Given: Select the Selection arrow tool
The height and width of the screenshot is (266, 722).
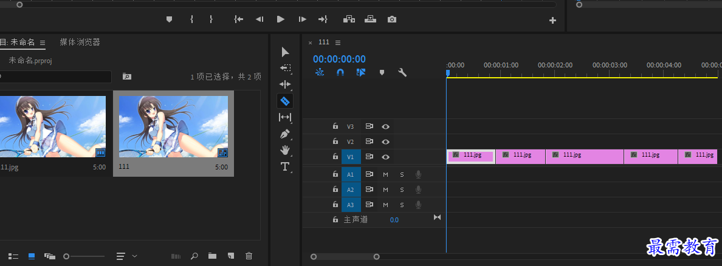Looking at the screenshot, I should pos(286,52).
